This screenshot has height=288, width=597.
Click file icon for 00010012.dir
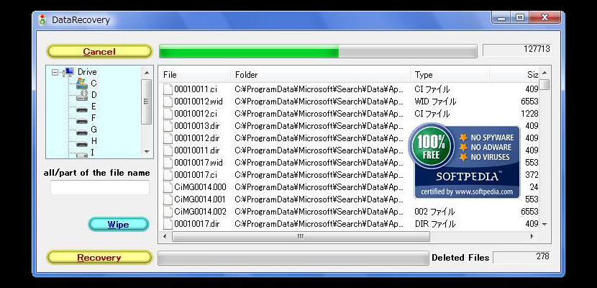[168, 138]
